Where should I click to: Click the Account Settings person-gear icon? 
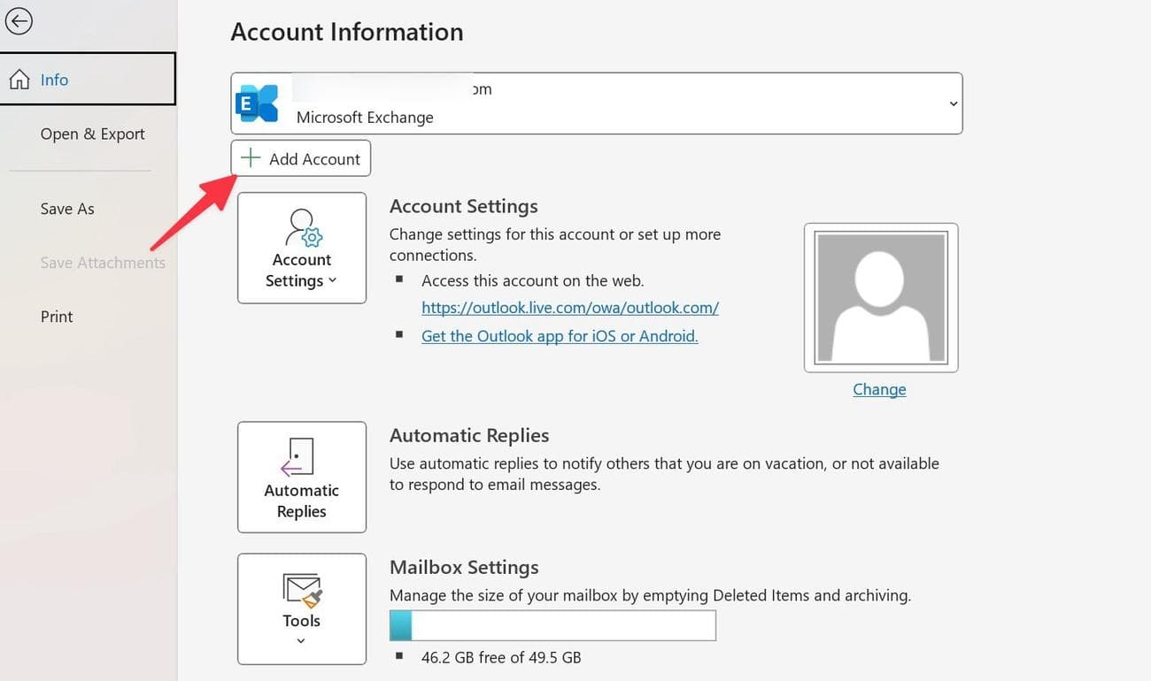click(x=303, y=227)
